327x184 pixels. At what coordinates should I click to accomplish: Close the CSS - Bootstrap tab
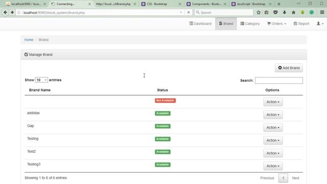tap(180, 4)
